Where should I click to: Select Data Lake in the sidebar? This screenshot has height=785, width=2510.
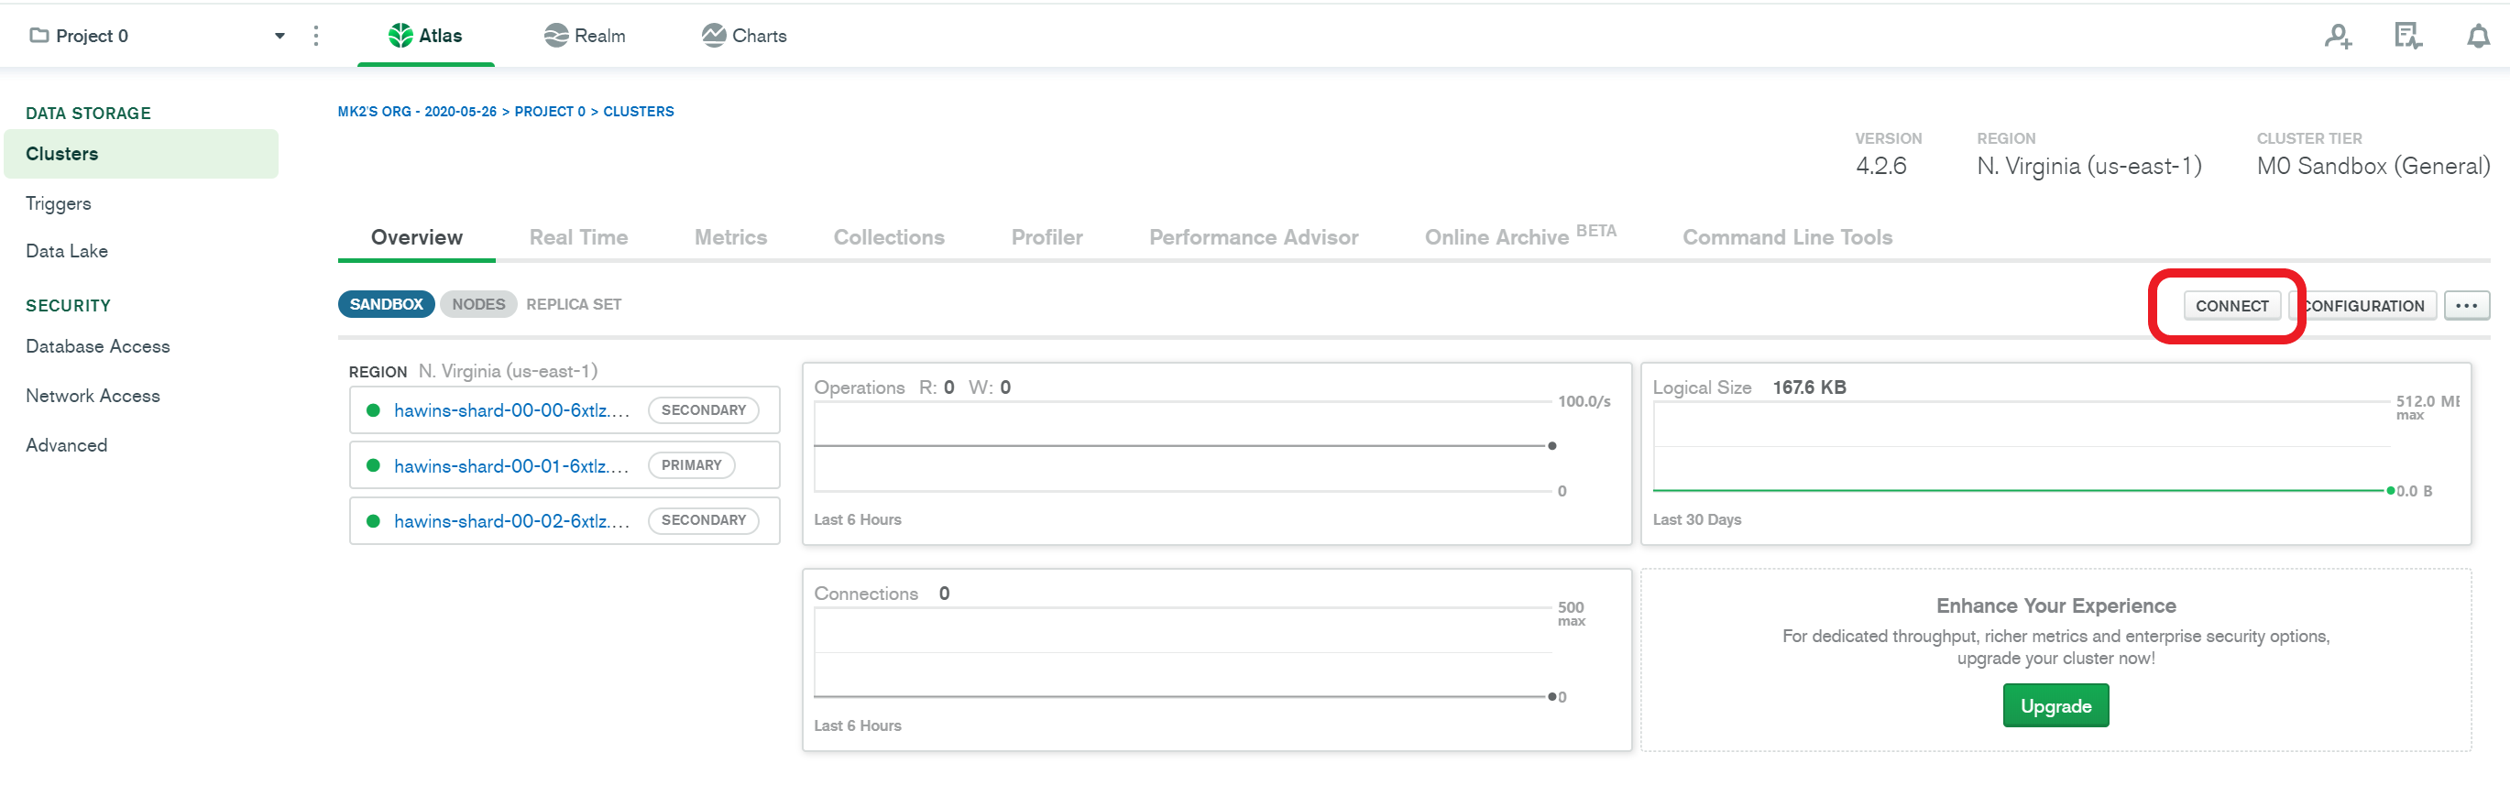[x=67, y=251]
